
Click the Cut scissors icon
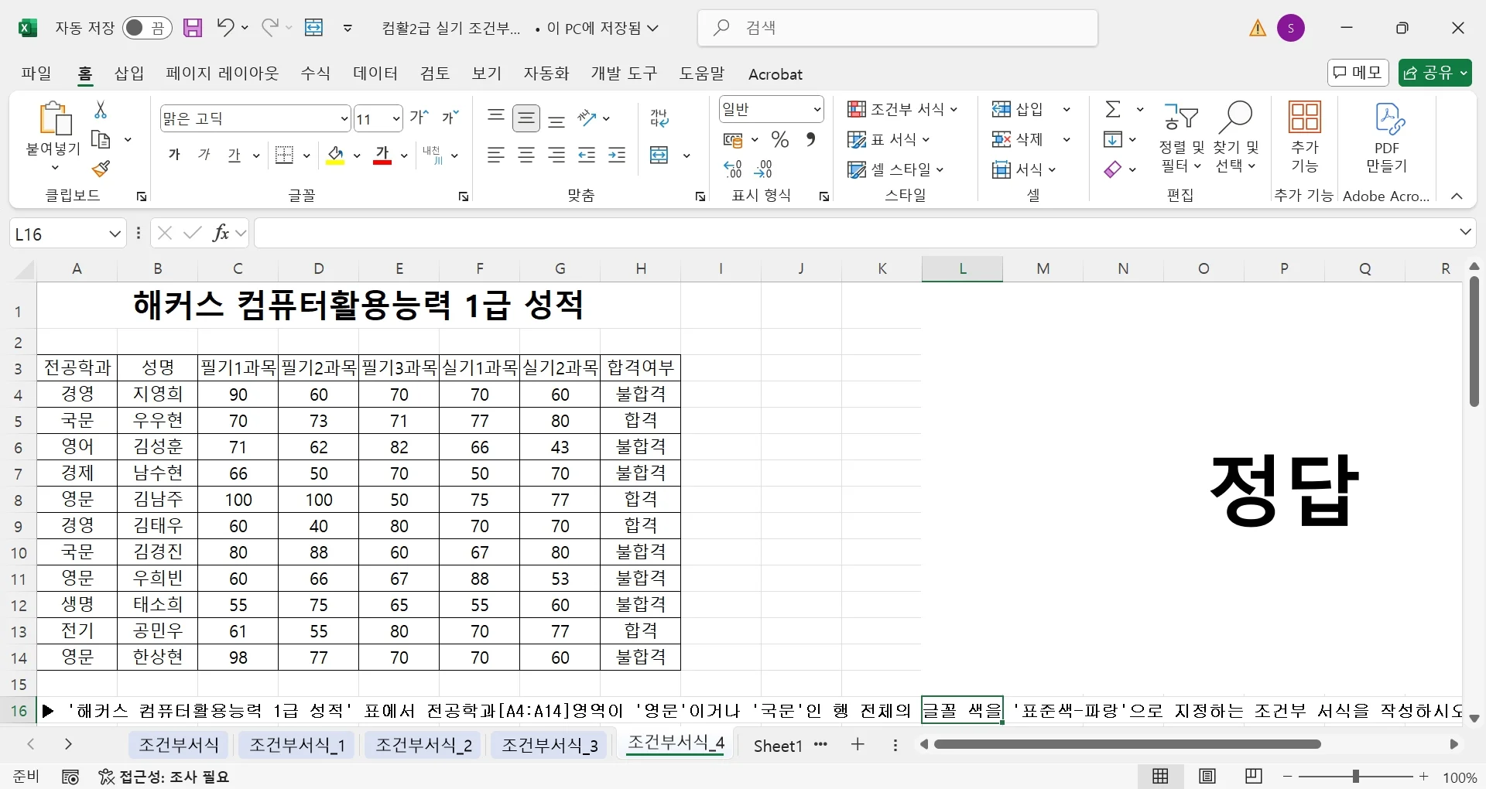pos(100,110)
